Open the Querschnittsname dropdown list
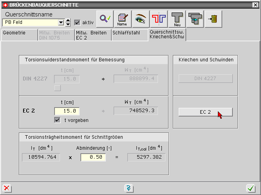Image resolution: width=261 pixels, height=195 pixels. [61, 22]
